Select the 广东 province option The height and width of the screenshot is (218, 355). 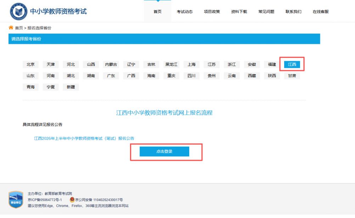point(111,76)
